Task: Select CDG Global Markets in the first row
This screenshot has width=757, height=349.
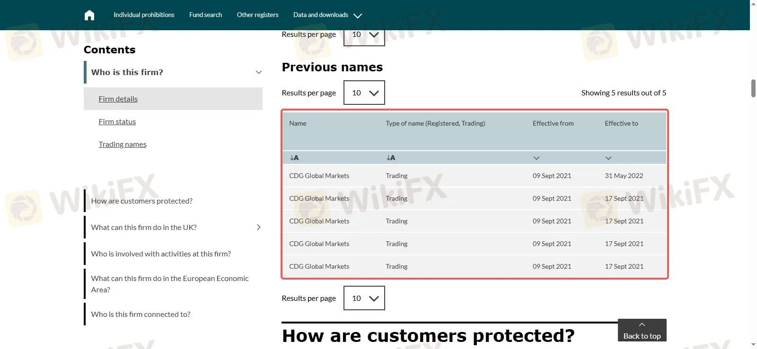Action: click(x=319, y=176)
